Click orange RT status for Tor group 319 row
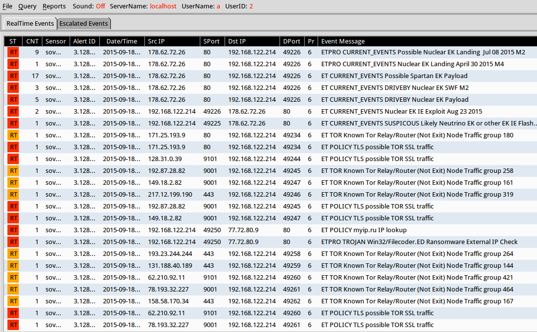This screenshot has width=537, height=332. (x=13, y=195)
